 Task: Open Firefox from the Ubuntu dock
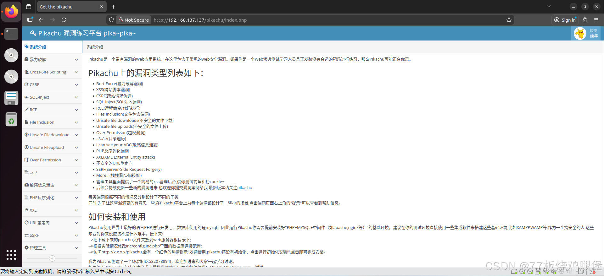tap(11, 12)
